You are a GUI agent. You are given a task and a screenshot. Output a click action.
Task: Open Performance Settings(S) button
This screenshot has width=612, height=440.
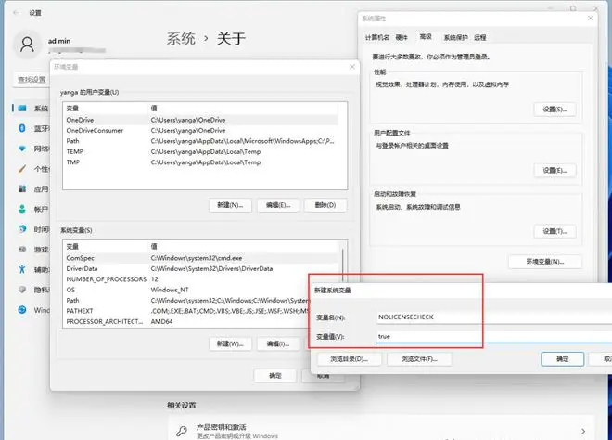pyautogui.click(x=555, y=110)
